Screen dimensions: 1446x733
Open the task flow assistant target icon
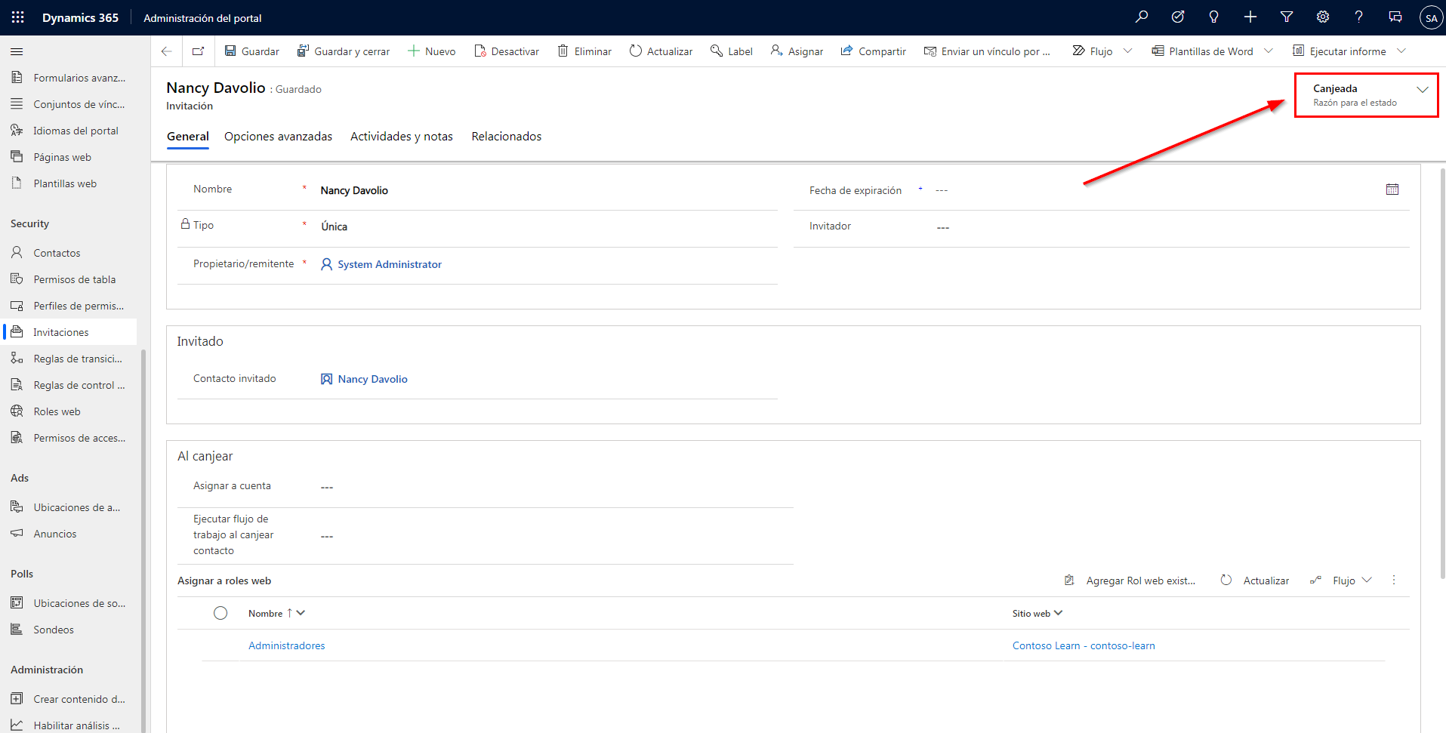click(1178, 17)
